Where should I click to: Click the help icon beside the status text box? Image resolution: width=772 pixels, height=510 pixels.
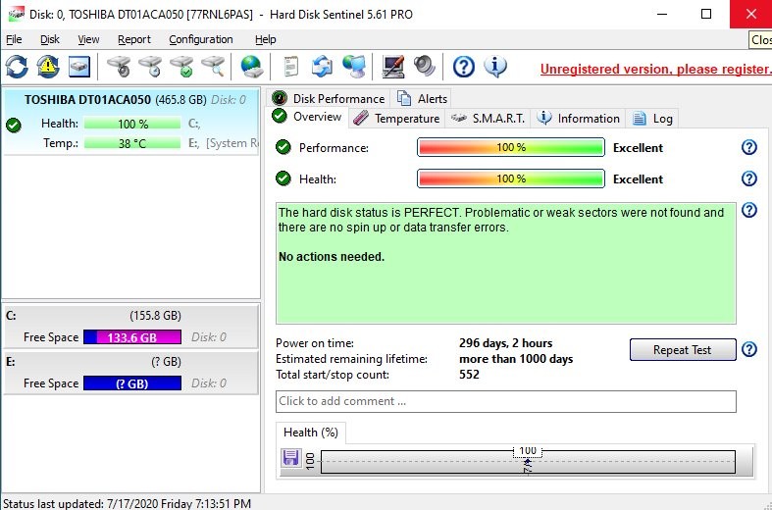point(748,210)
